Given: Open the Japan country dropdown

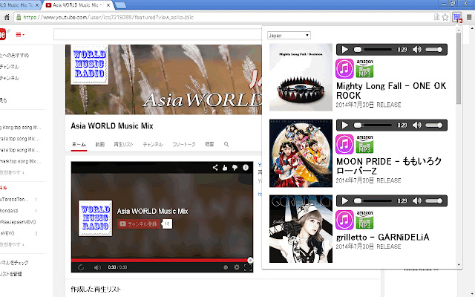Looking at the screenshot, I should [289, 36].
